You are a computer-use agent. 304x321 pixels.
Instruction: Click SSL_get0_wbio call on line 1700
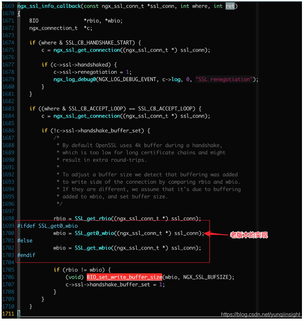94,233
